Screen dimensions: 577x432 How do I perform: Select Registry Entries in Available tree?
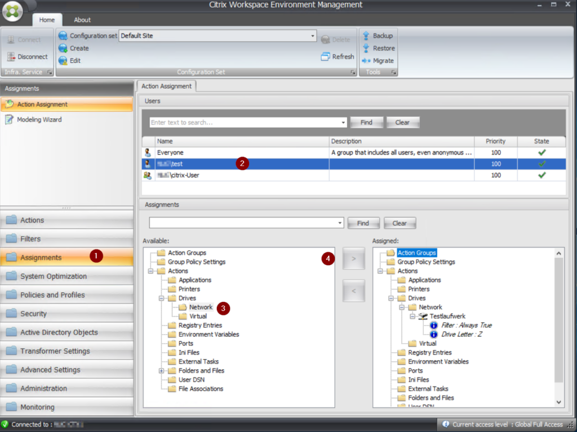[200, 326]
